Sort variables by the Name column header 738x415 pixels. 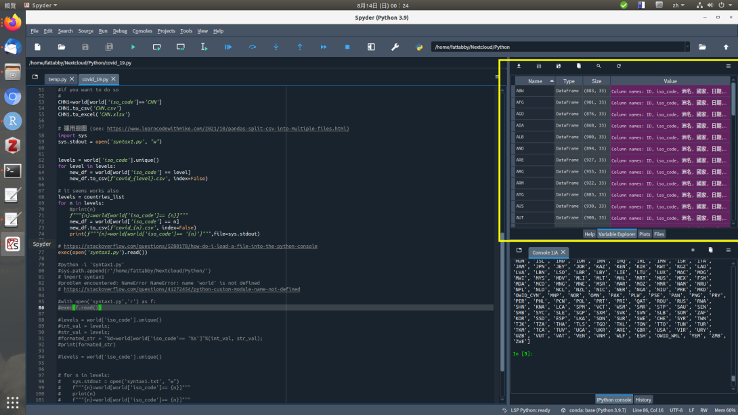pos(535,81)
